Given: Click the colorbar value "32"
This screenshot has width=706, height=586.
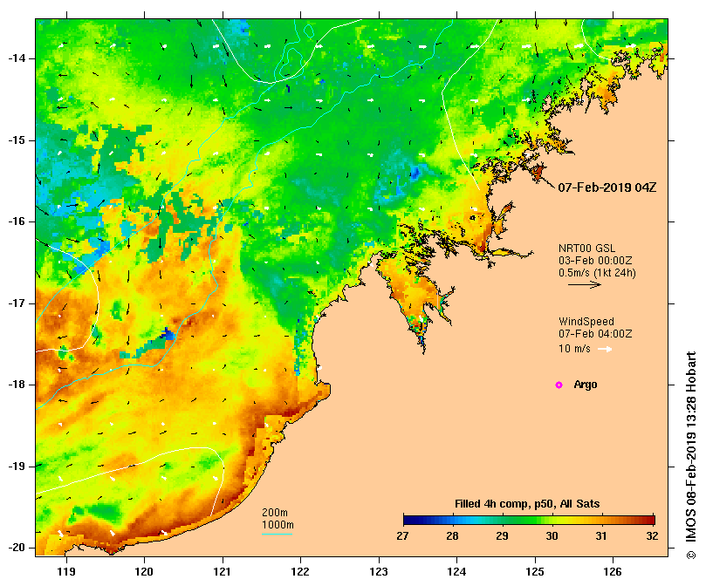Looking at the screenshot, I should click(x=652, y=536).
